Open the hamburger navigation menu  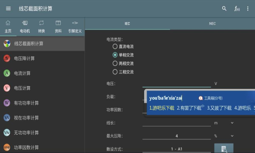(8, 8)
